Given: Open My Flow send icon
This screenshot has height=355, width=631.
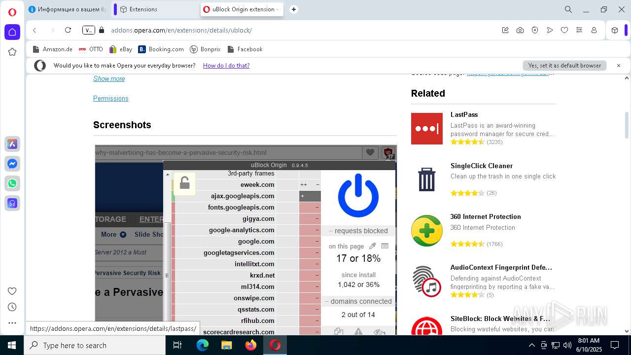Looking at the screenshot, I should click(x=550, y=30).
